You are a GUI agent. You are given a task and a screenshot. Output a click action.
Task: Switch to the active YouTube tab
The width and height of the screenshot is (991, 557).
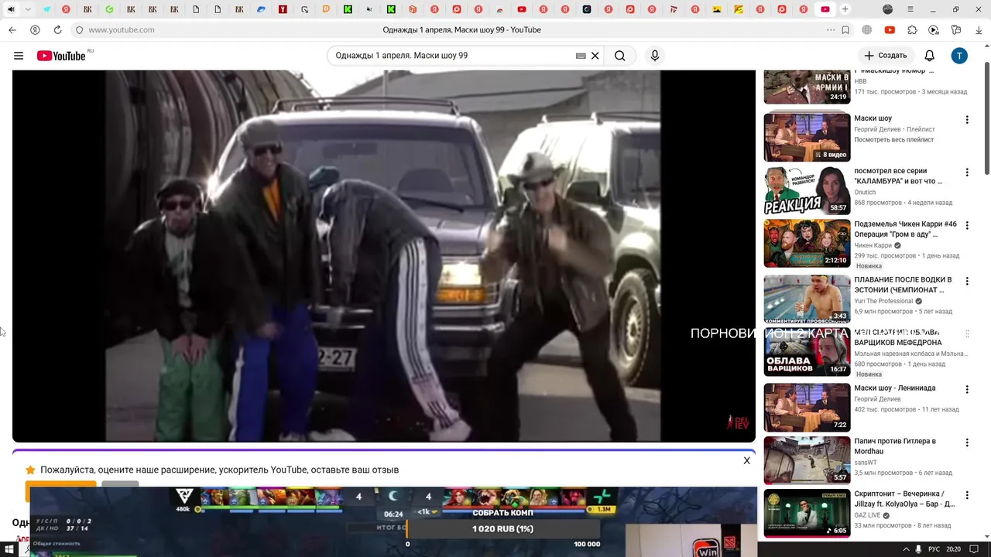(825, 9)
